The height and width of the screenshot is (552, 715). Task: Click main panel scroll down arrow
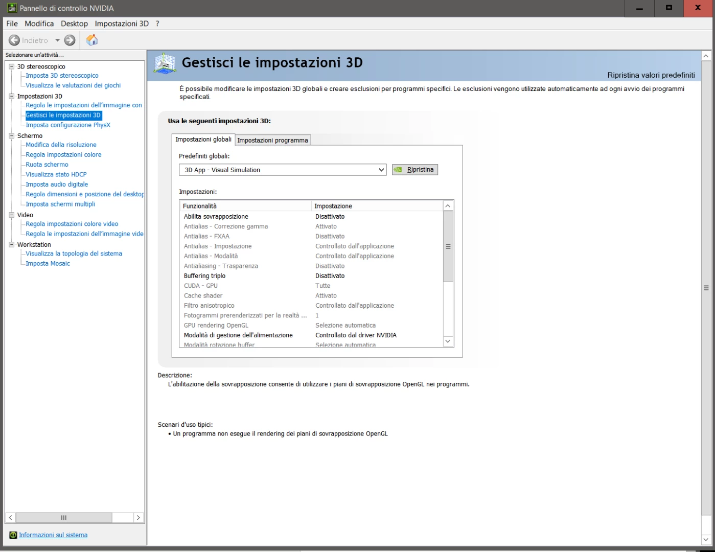click(706, 540)
